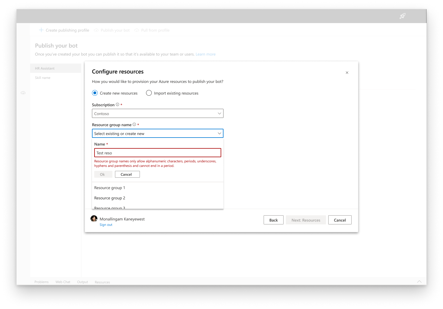Select Resource group 2 from the list
443x309 pixels.
(110, 198)
